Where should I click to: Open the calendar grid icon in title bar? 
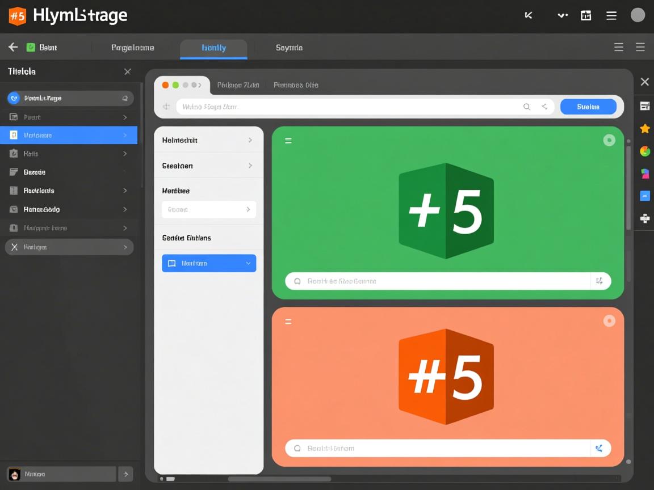point(586,15)
